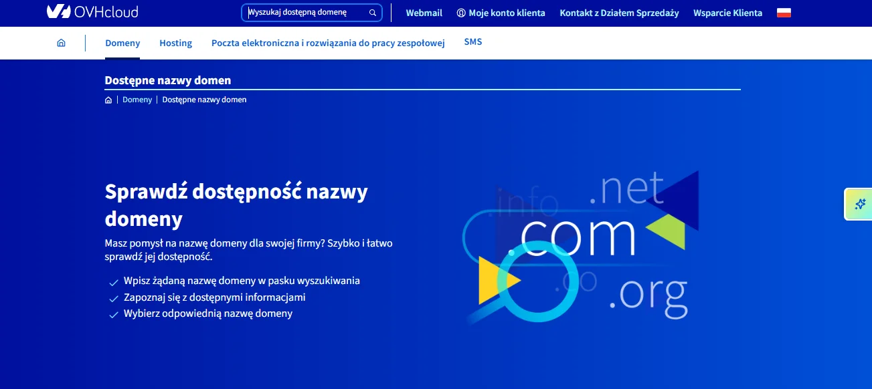The width and height of the screenshot is (872, 389).
Task: Open the sparkle assistant widget on right edge
Action: pyautogui.click(x=859, y=204)
